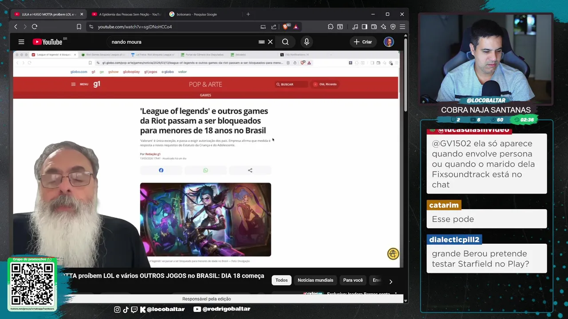
Task: Open site settings icon in the address bar
Action: pos(91,27)
